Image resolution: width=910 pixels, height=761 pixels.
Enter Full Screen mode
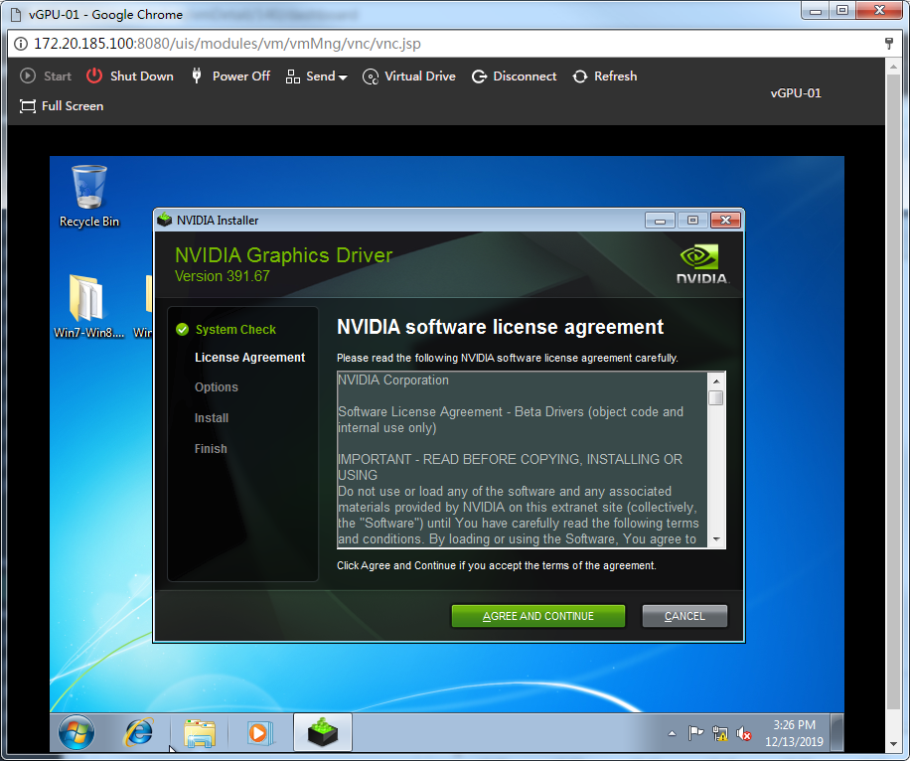pyautogui.click(x=62, y=106)
